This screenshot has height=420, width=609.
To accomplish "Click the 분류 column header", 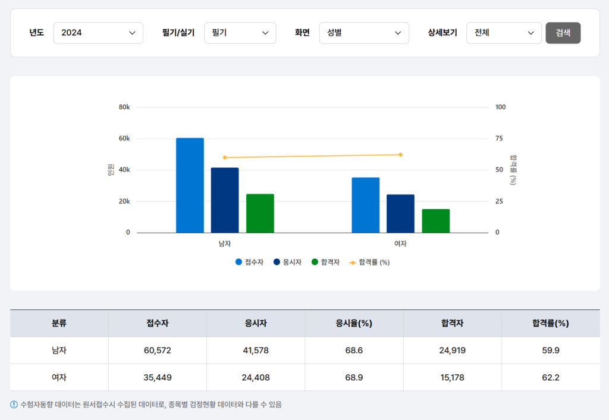I will 59,323.
